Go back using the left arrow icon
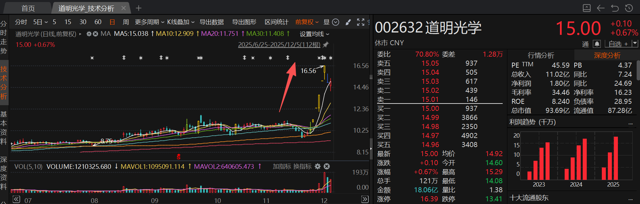 click(601, 8)
